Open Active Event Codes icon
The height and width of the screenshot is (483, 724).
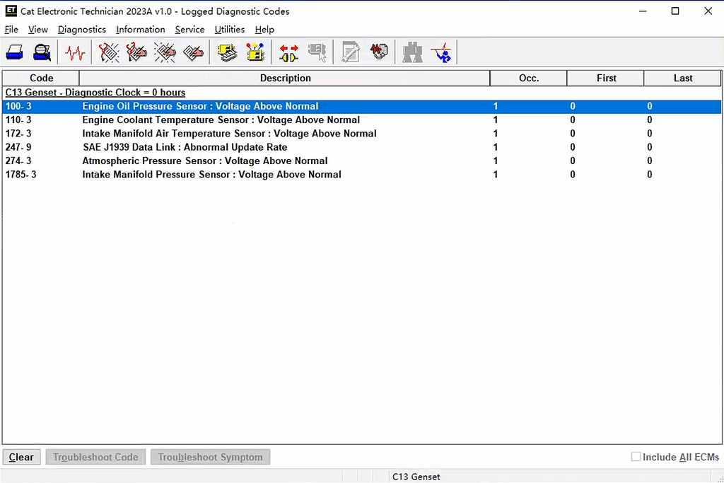tap(165, 52)
